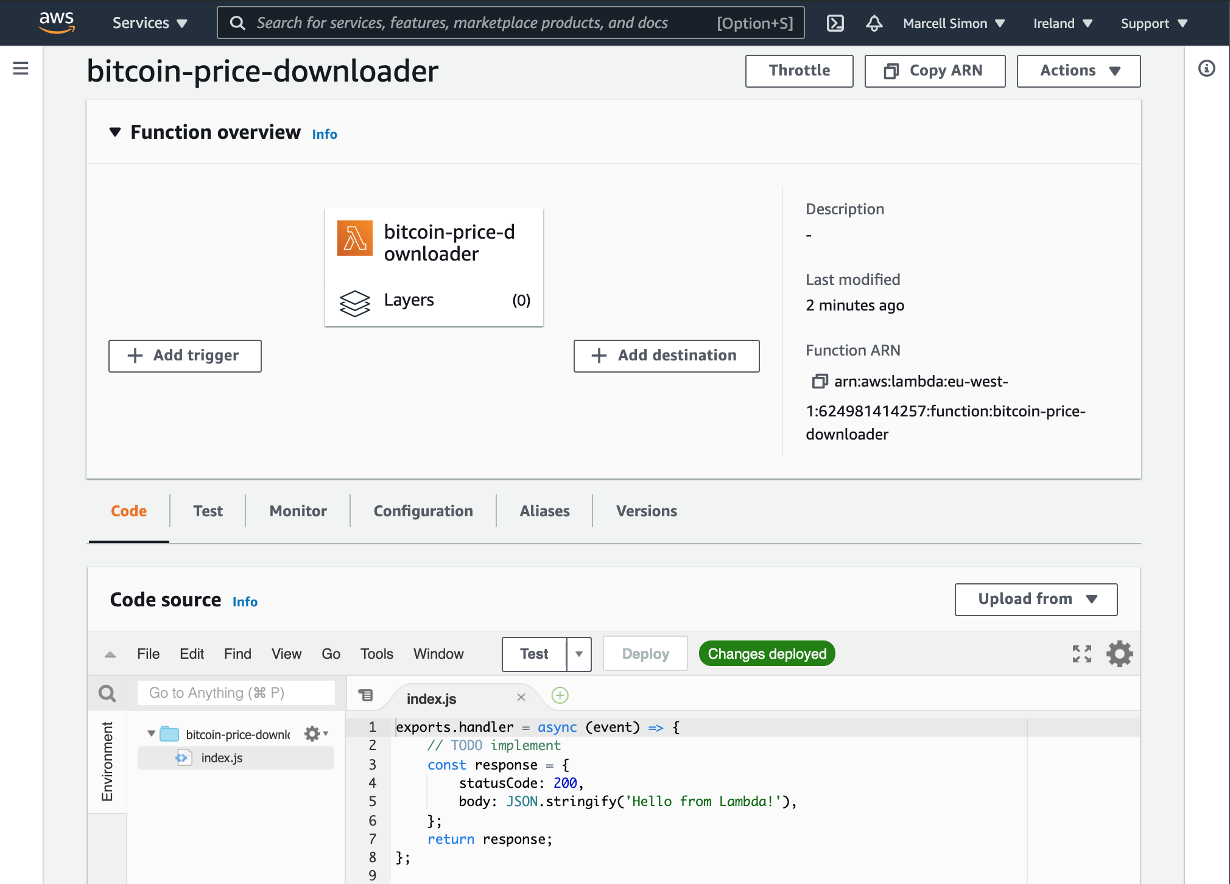Click the fullscreen expand icon in code editor

(x=1082, y=654)
